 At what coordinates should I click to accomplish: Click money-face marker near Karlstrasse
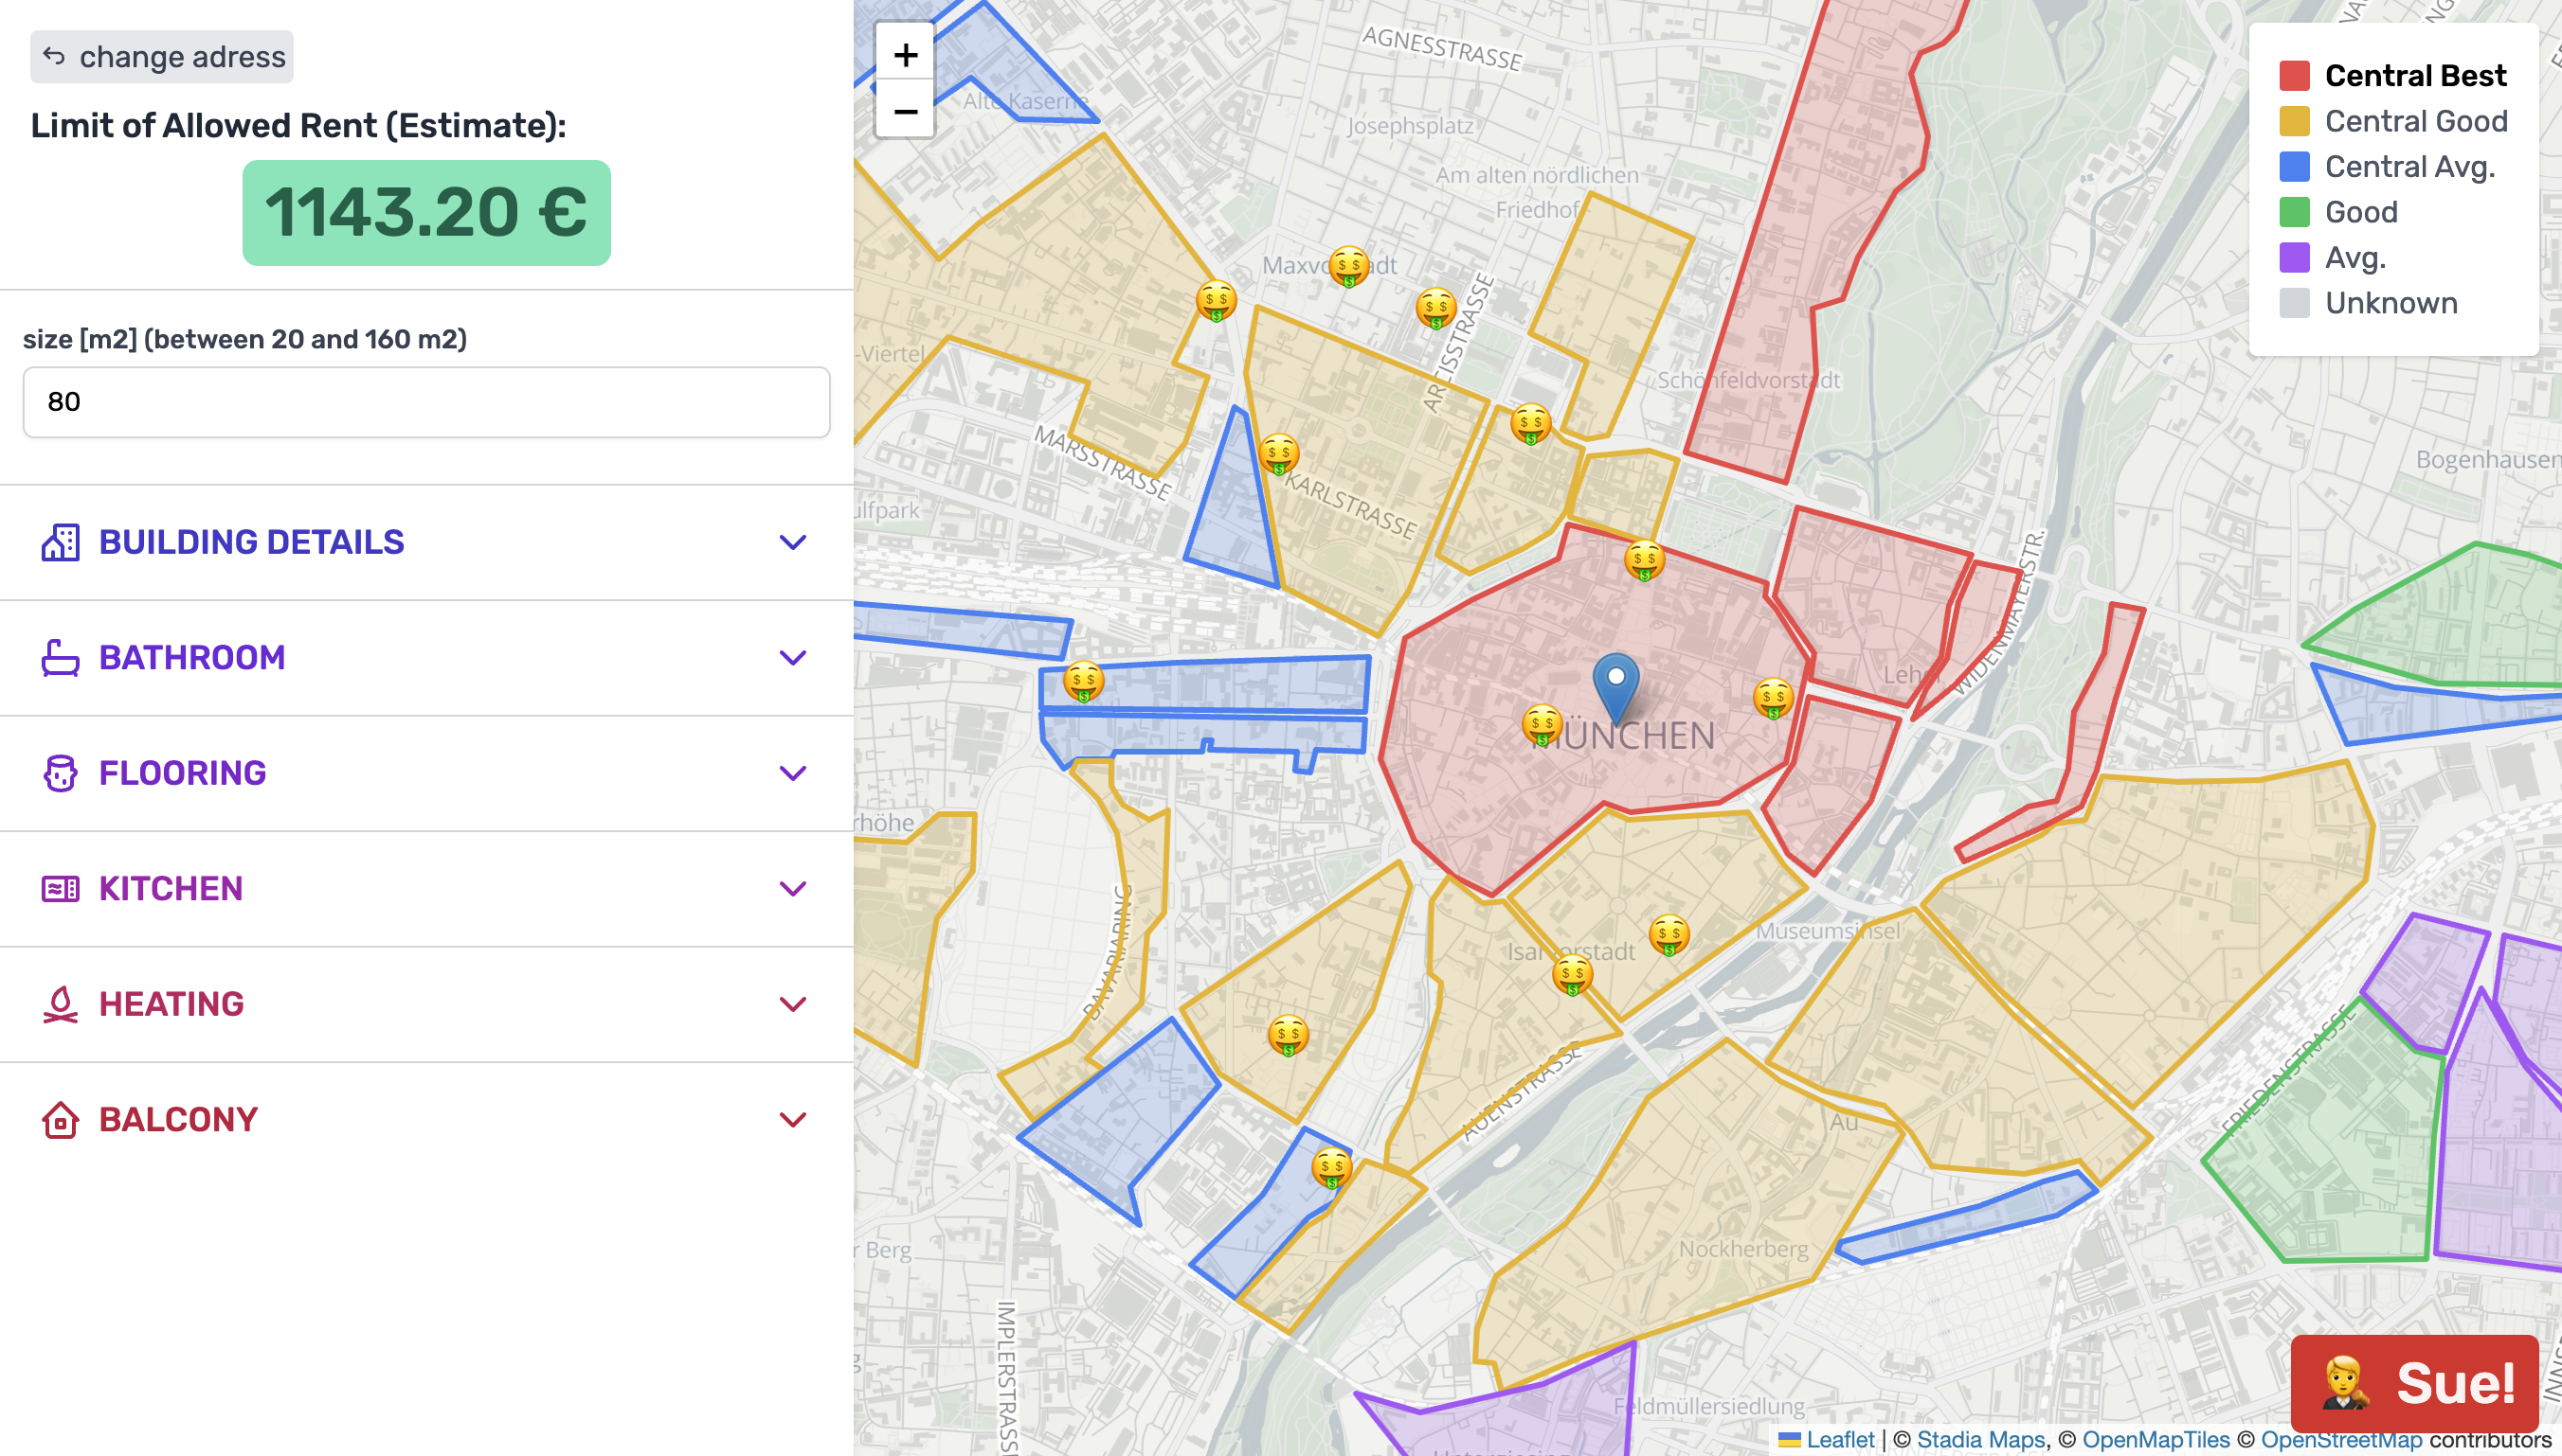(x=1279, y=455)
